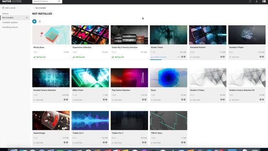Screen dimensions: 268x151
Task: Switch to grid view layout
Action: 34,21
